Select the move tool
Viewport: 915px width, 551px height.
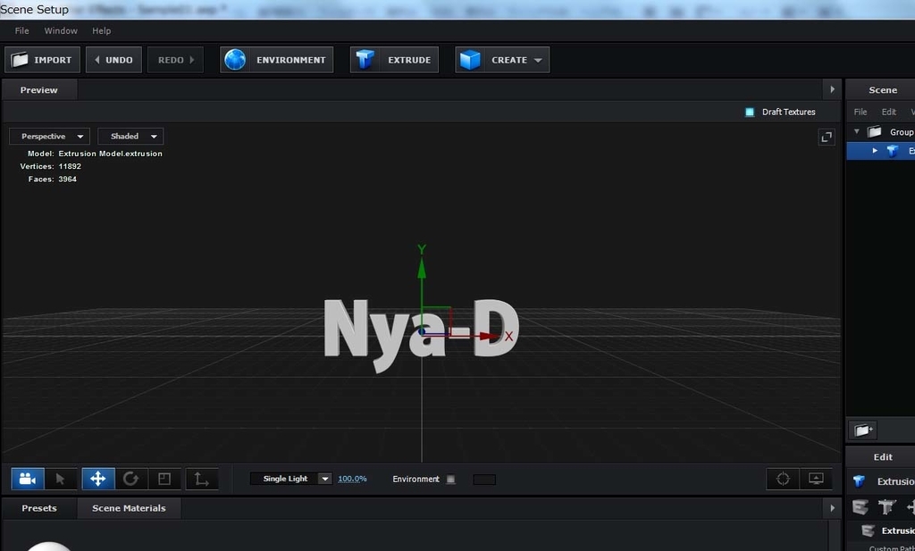[x=98, y=480]
